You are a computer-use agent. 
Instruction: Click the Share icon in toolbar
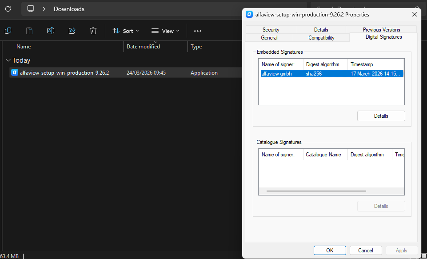point(72,31)
